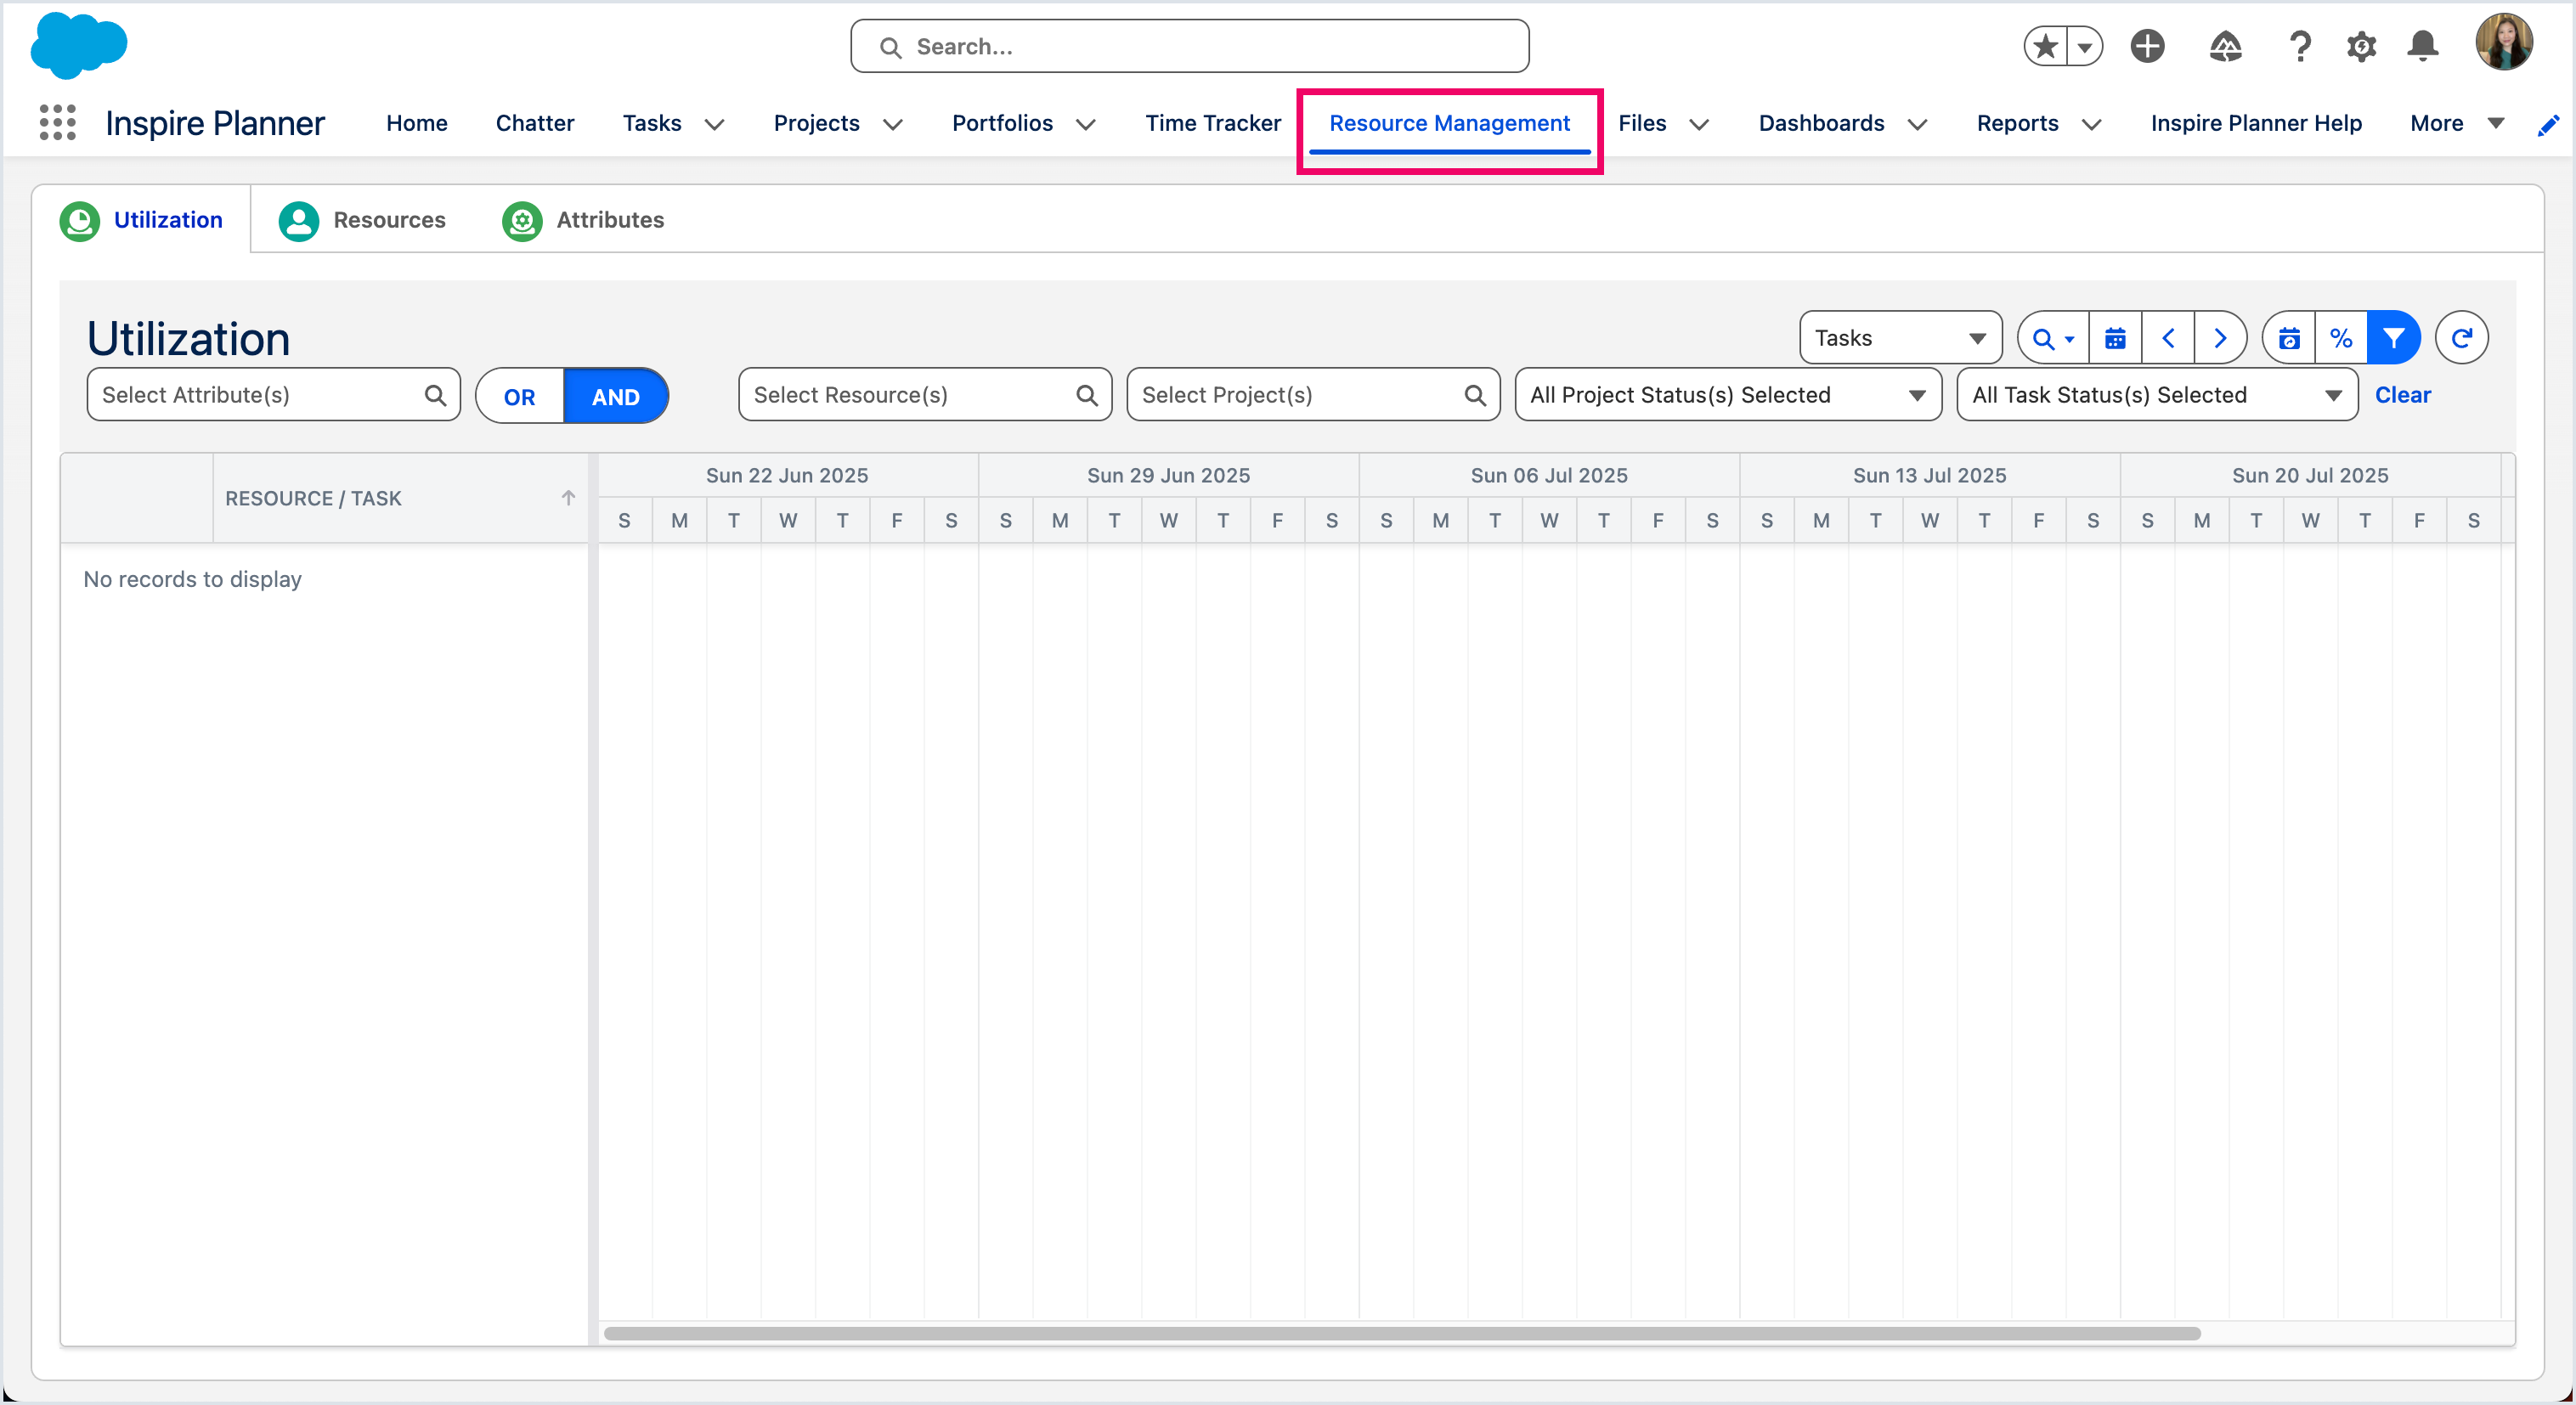Click the edit navigation pencil icon
The width and height of the screenshot is (2576, 1405).
pos(2549,125)
